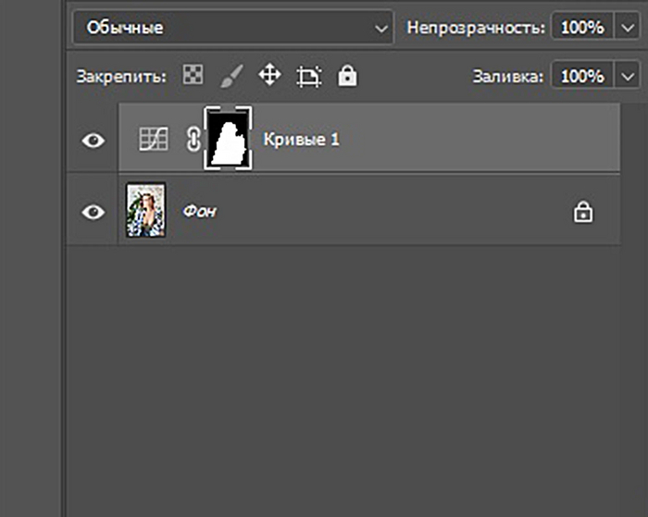Open the Обычные blend mode dropdown
Viewport: 648px width, 517px height.
coord(232,28)
